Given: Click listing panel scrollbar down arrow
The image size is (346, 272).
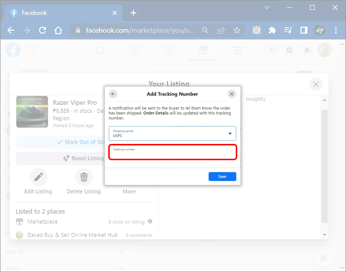Looking at the screenshot, I should (324, 235).
